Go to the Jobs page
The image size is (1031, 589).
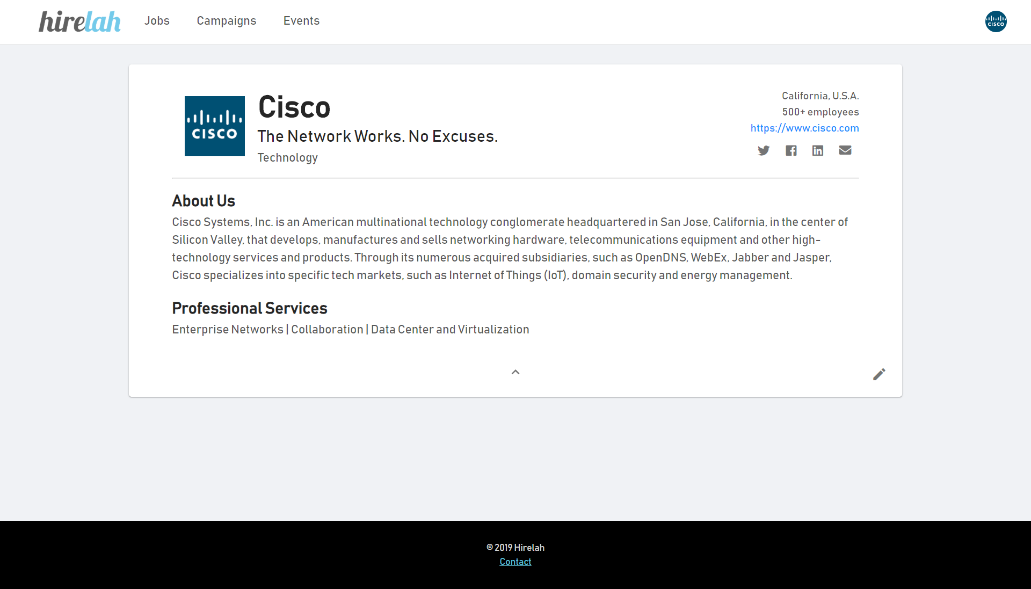coord(157,21)
